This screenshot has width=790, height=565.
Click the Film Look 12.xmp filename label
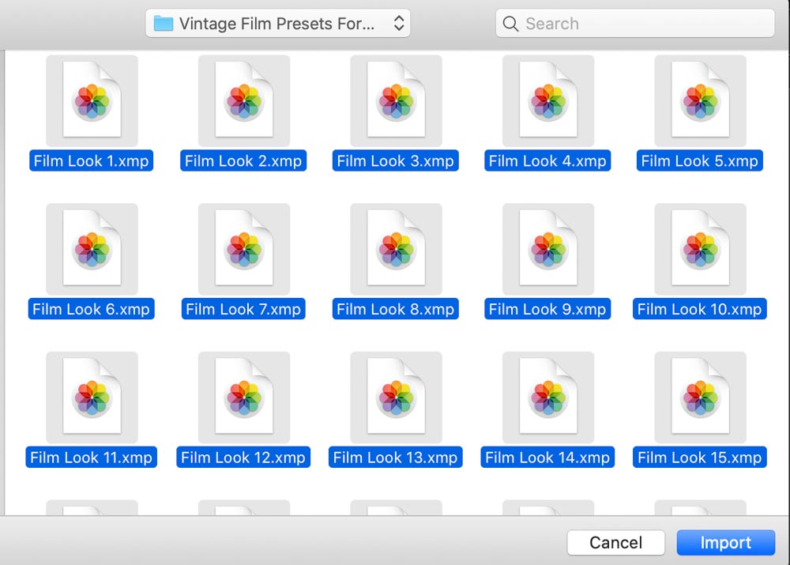243,458
